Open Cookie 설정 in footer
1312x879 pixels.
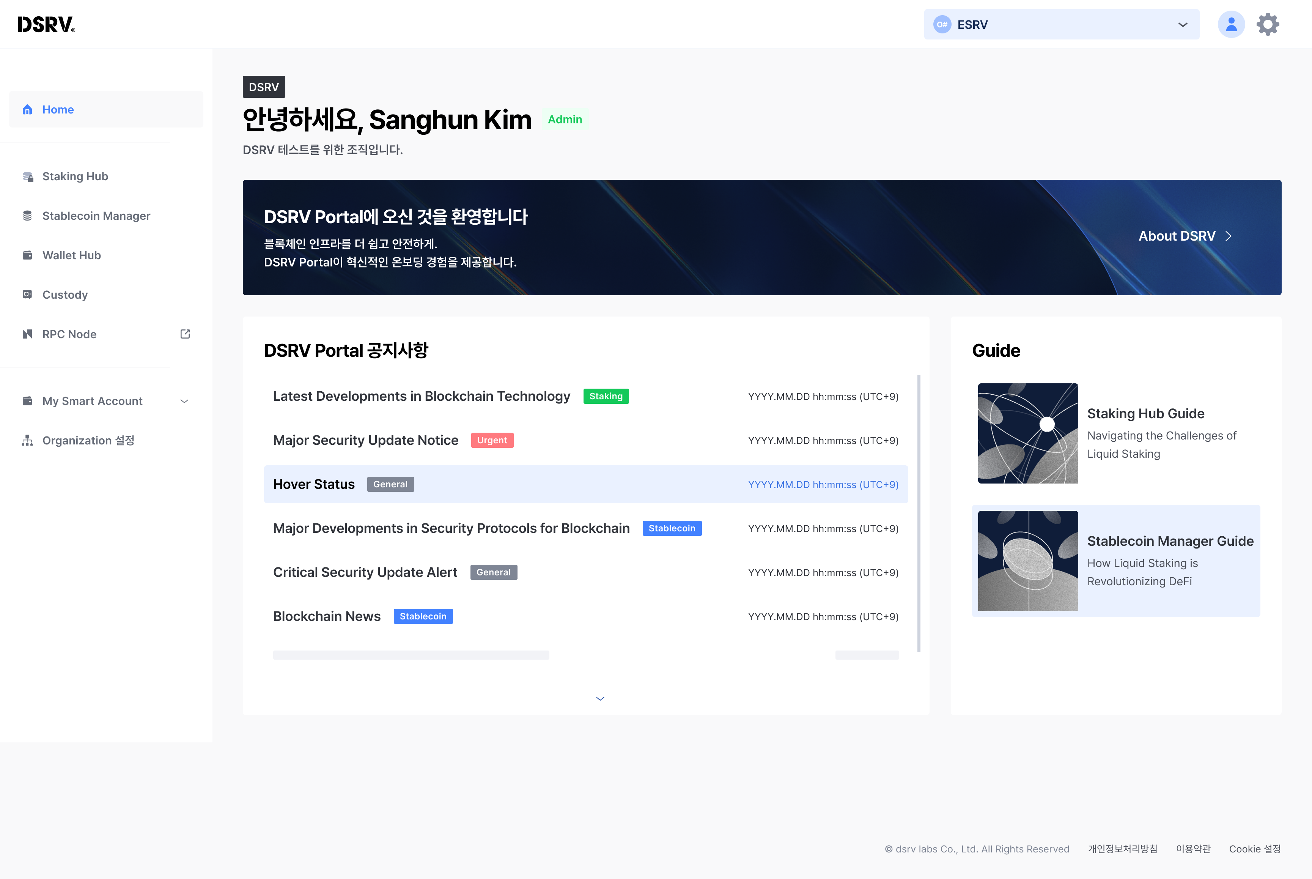[1254, 849]
